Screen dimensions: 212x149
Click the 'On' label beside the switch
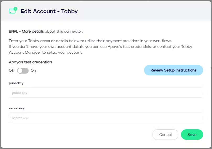[x=33, y=70]
